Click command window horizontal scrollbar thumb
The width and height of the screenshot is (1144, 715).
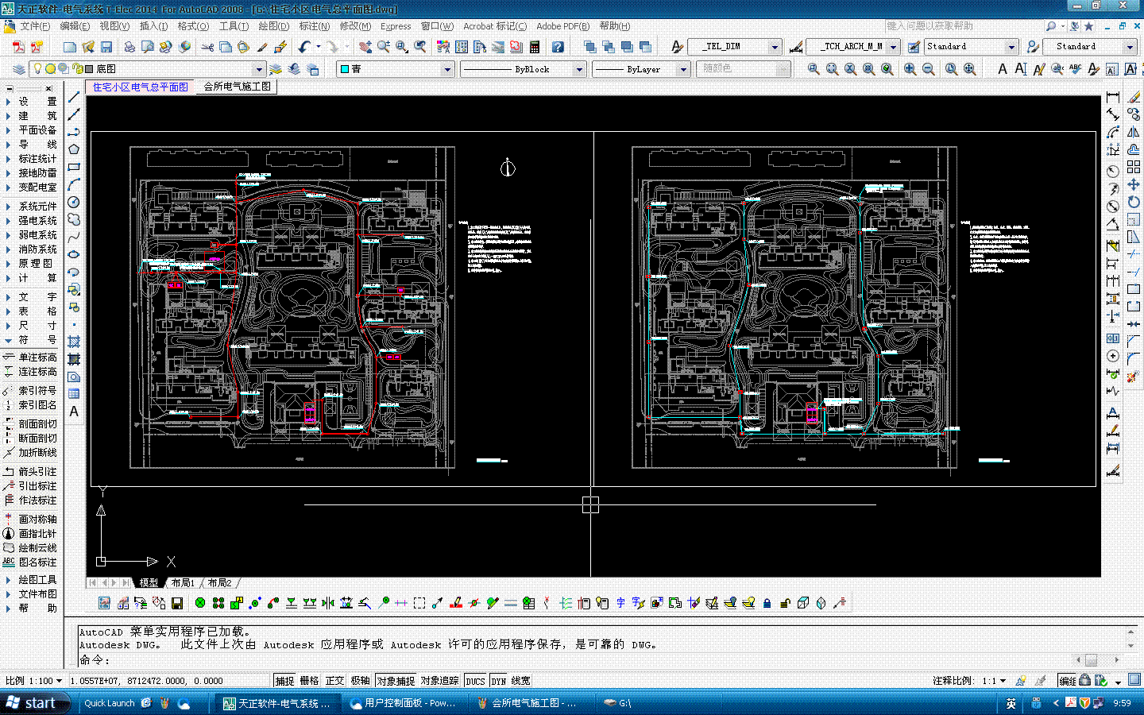pos(1091,660)
